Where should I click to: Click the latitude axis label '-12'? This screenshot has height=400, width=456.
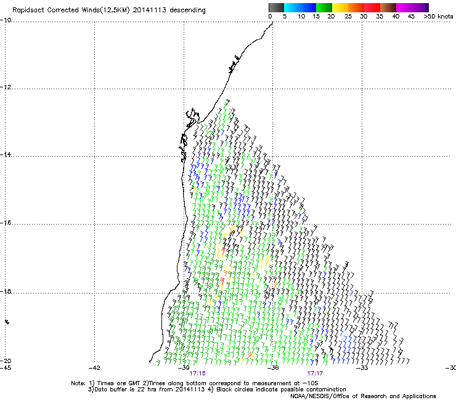[x=6, y=87]
